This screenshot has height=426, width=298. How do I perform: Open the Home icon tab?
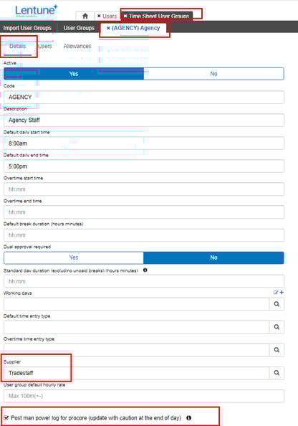tap(85, 16)
